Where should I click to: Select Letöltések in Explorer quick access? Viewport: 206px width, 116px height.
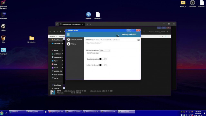point(57,54)
